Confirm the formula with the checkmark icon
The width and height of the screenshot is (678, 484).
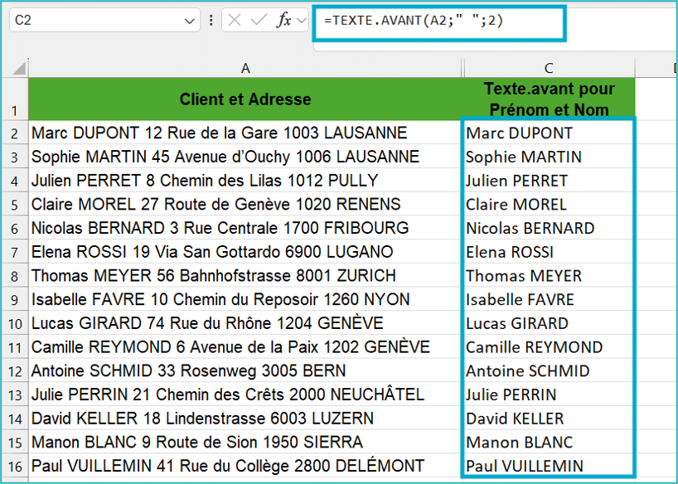pos(259,21)
